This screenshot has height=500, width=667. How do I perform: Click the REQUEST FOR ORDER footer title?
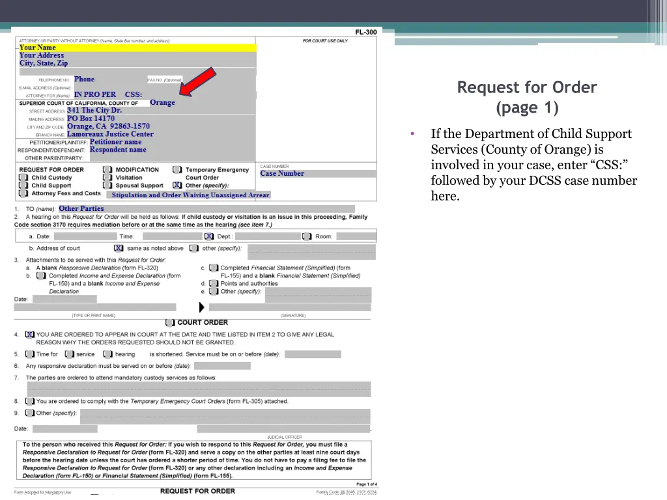click(x=197, y=491)
